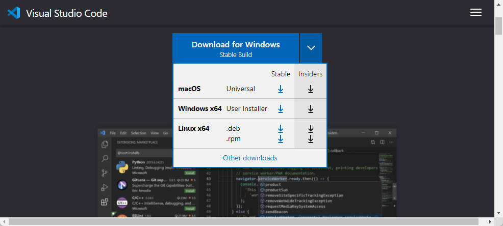Image resolution: width=503 pixels, height=226 pixels.
Task: Click the split editor icon in preview
Action: click(x=382, y=142)
